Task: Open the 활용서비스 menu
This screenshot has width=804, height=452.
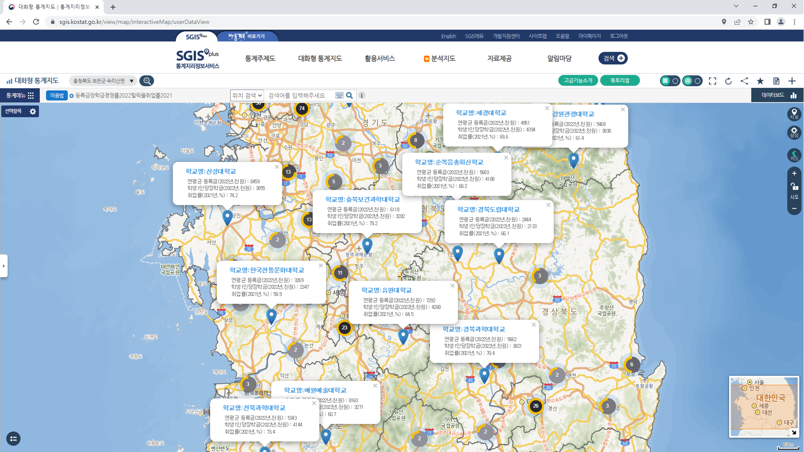Action: pyautogui.click(x=380, y=59)
